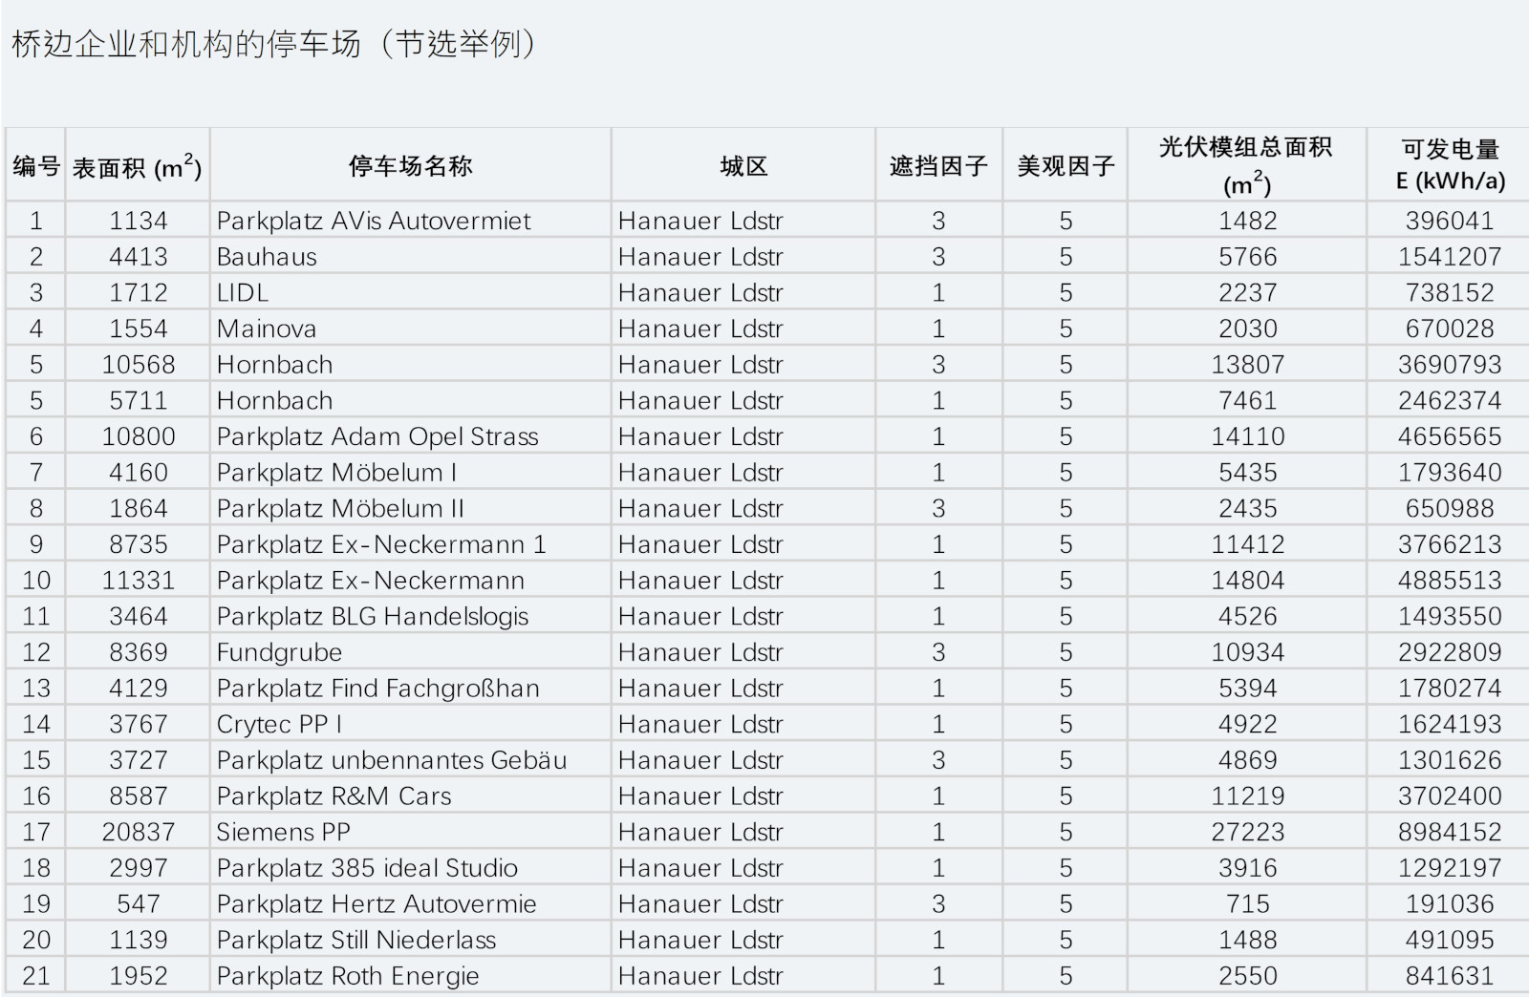Click surface area value 1134

pyautogui.click(x=139, y=221)
